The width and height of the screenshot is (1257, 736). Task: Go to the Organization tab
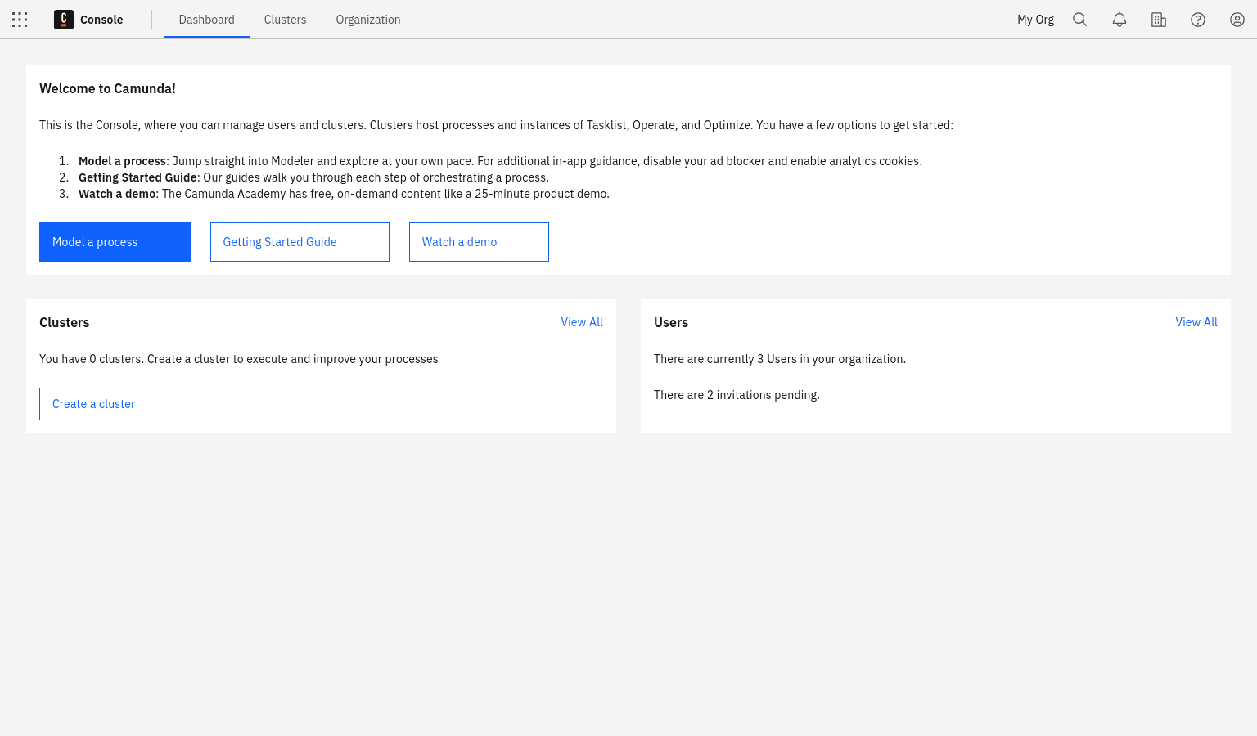pos(368,20)
